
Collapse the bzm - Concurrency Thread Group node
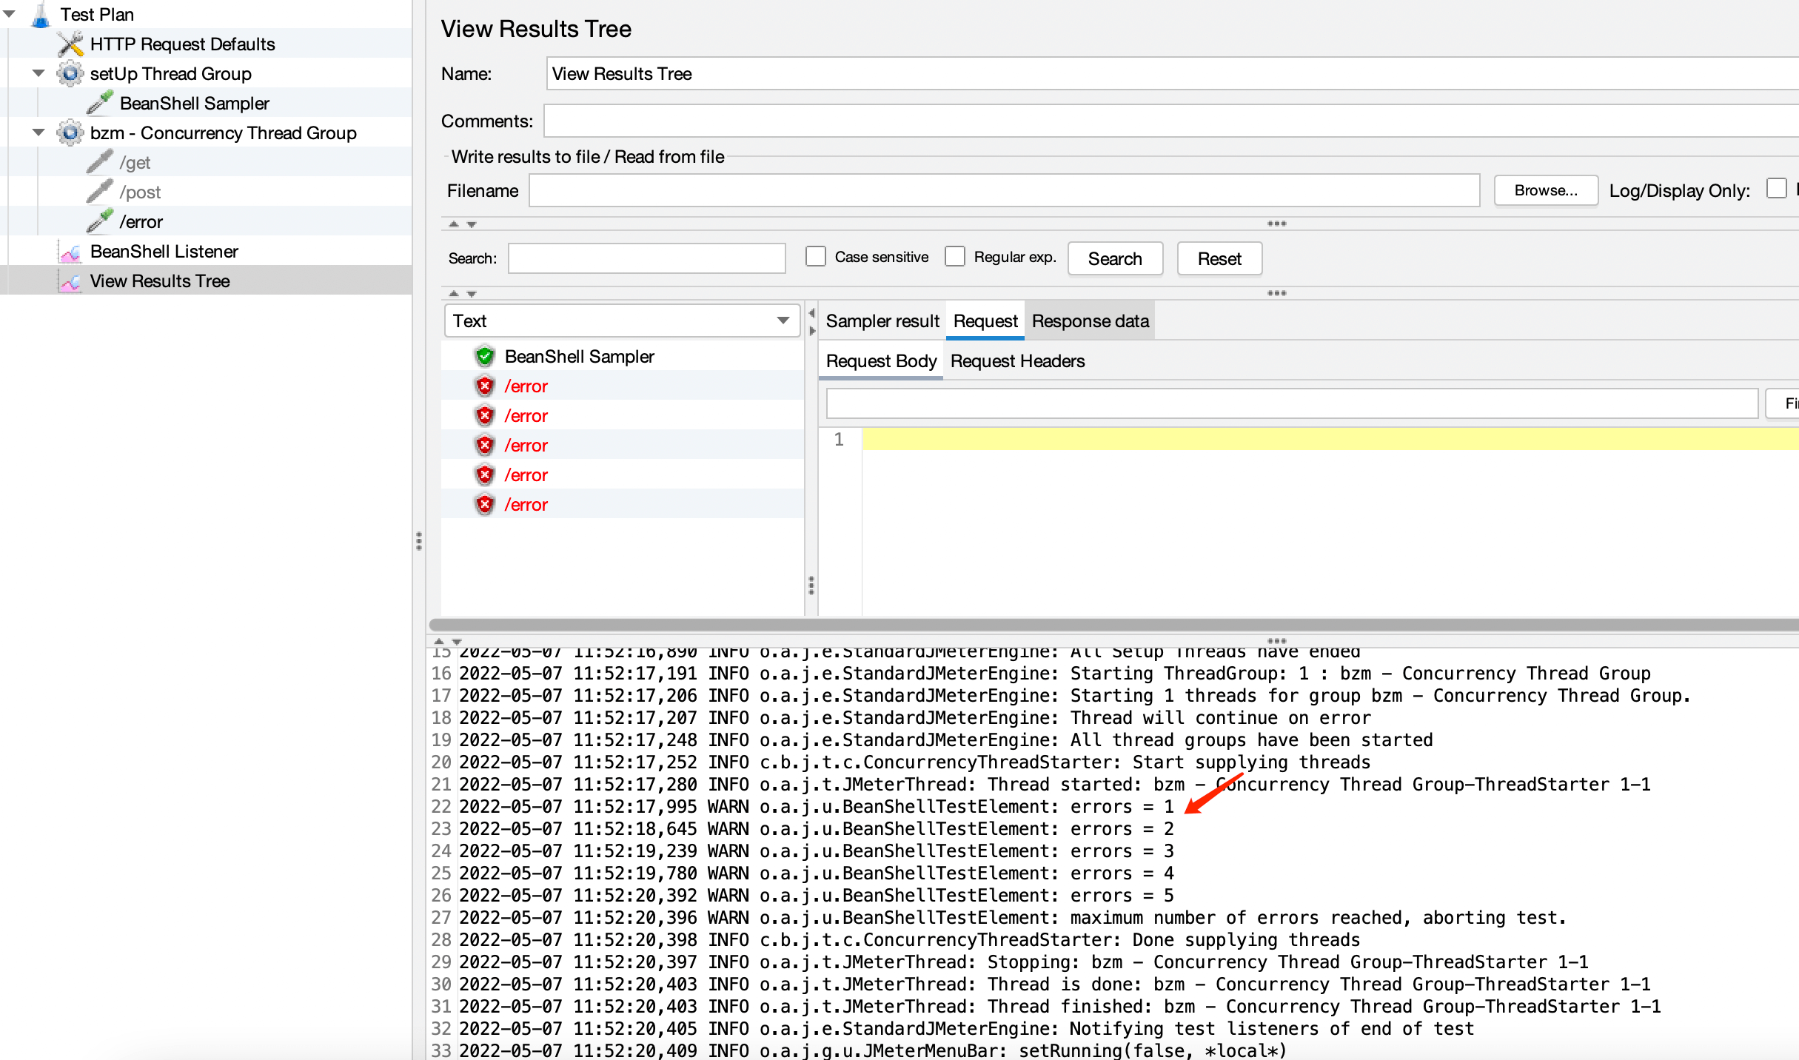[x=38, y=132]
